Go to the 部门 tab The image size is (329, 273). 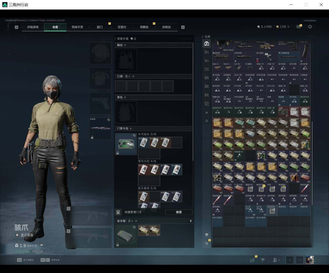click(x=100, y=27)
